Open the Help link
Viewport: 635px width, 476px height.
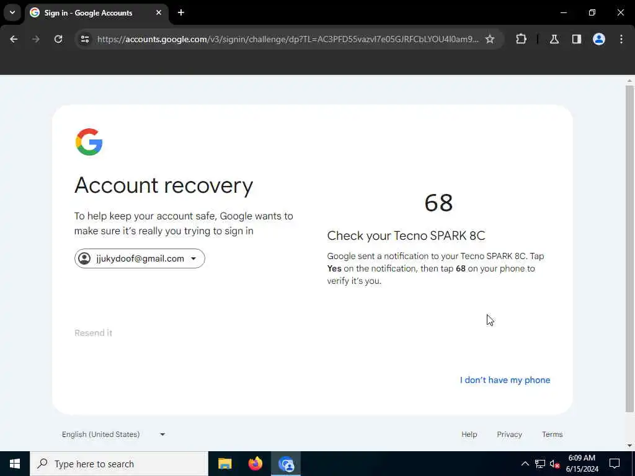tap(469, 434)
